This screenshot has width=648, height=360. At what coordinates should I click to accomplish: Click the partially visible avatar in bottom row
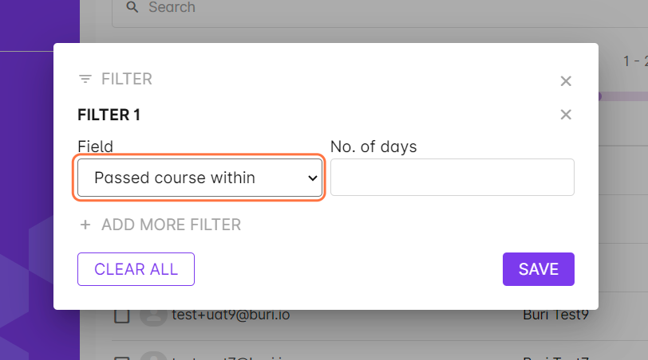point(152,357)
